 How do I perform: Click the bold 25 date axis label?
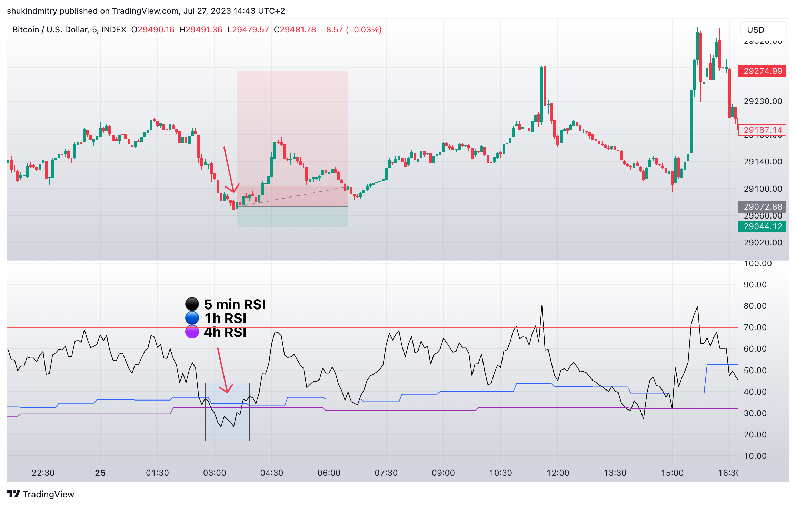pos(100,473)
